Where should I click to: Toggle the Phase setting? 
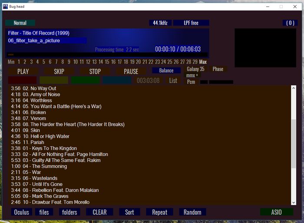tap(218, 69)
